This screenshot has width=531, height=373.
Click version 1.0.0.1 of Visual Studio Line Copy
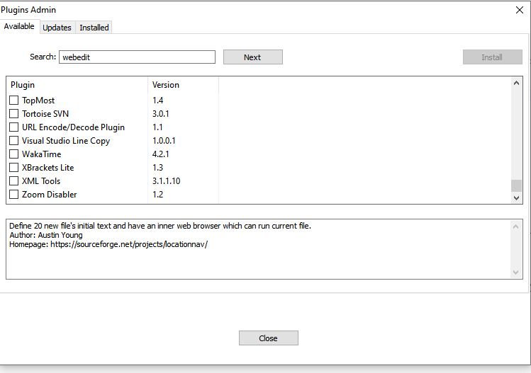pyautogui.click(x=164, y=141)
